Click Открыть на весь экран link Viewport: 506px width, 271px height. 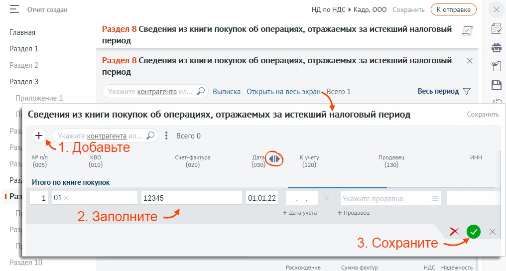284,92
